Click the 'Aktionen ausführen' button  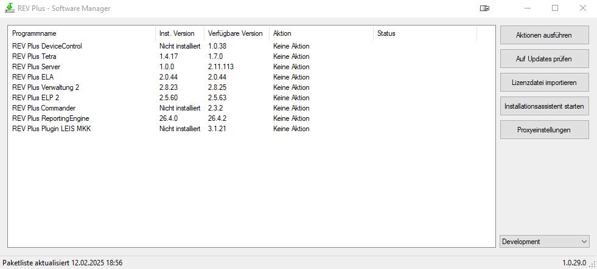544,35
